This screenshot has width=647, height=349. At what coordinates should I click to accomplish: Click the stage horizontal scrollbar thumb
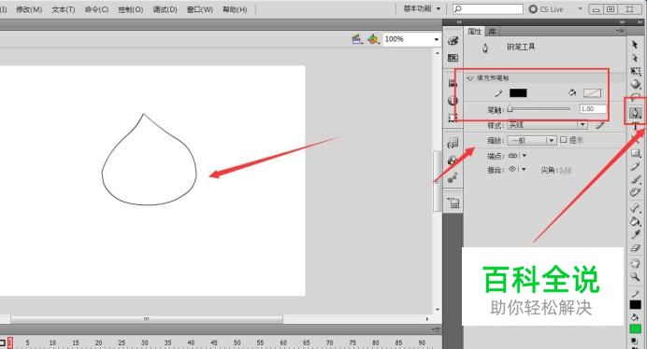pos(147,319)
